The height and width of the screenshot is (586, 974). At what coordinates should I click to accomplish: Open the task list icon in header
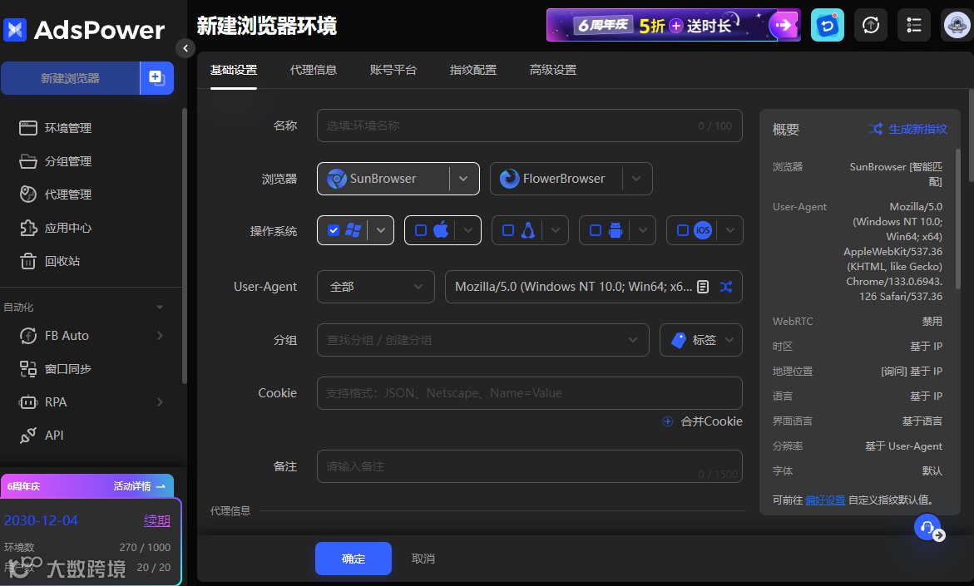[914, 25]
